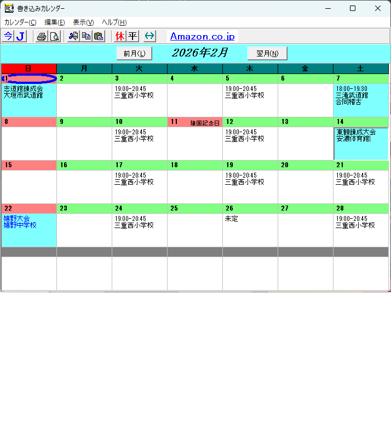Go to previous month with 前月 button
Viewport: 391px width, 426px height.
(134, 53)
